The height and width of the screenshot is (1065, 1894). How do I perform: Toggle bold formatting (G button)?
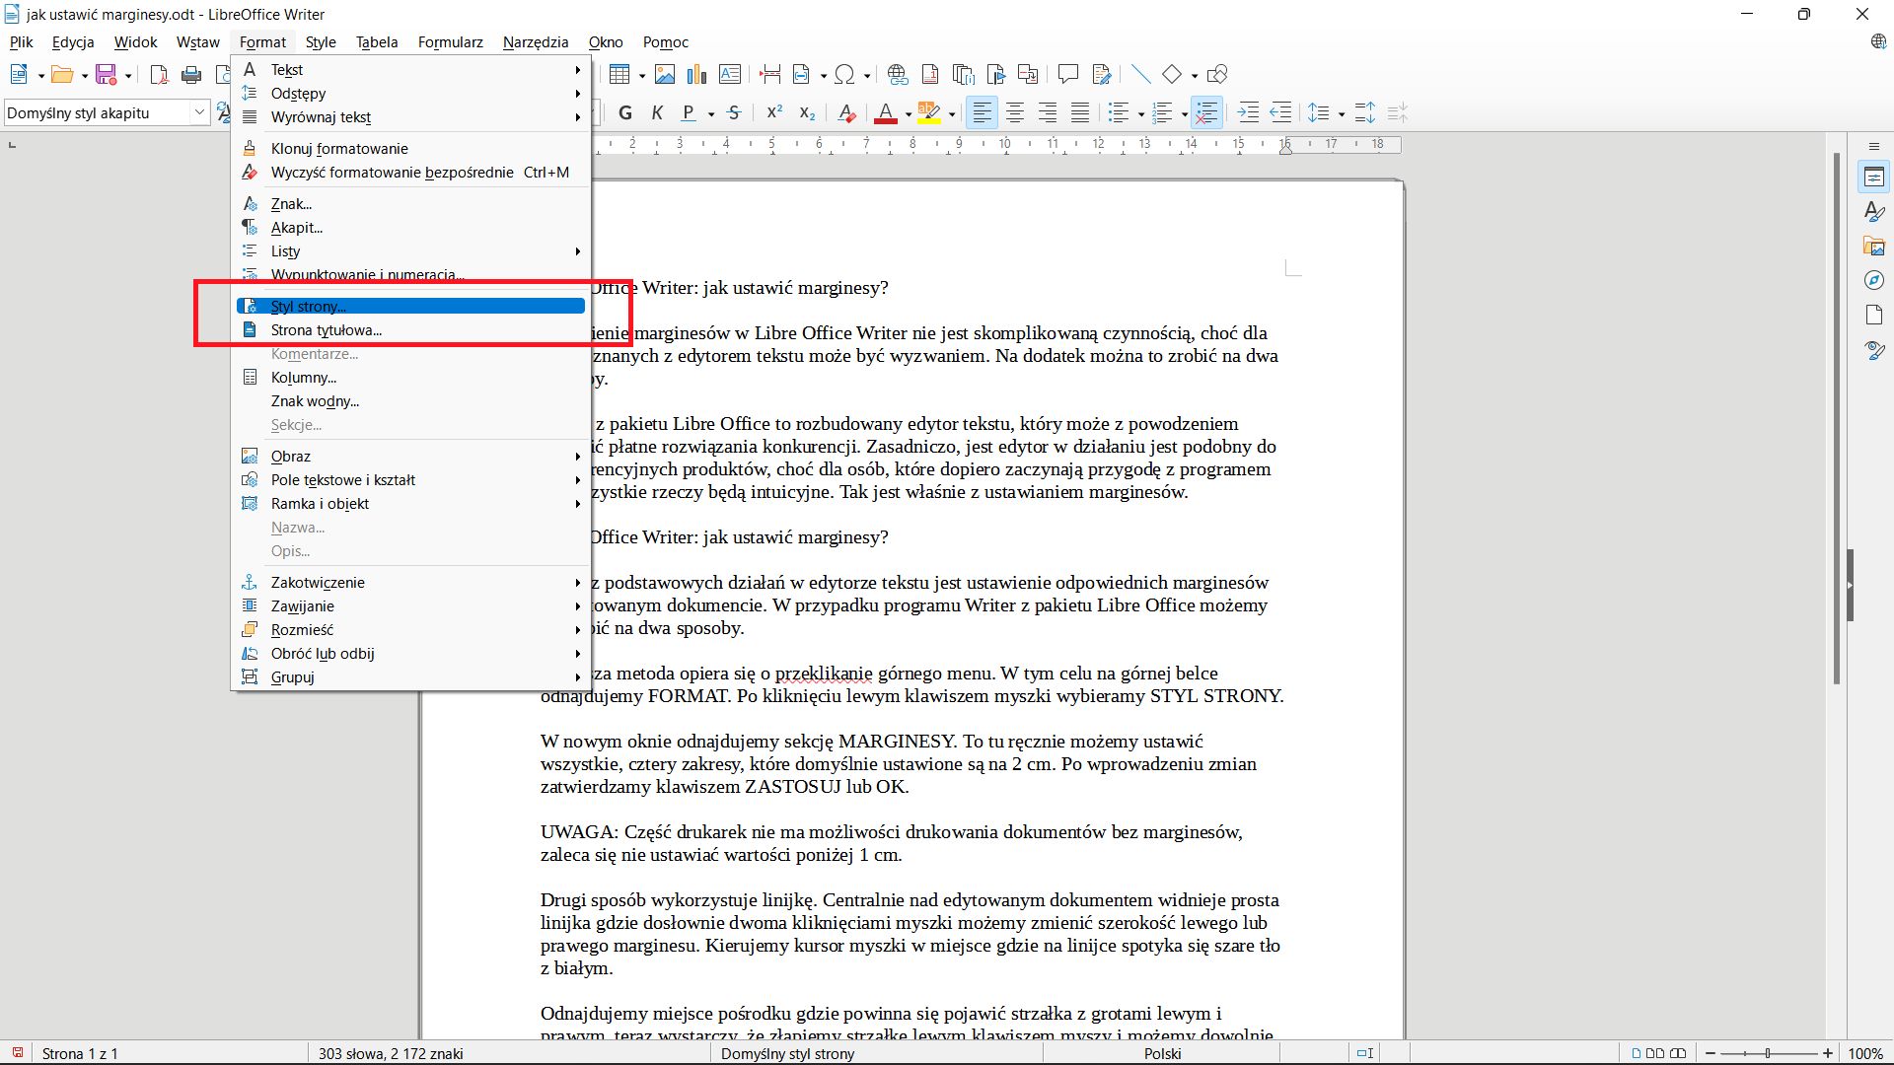[x=625, y=112]
